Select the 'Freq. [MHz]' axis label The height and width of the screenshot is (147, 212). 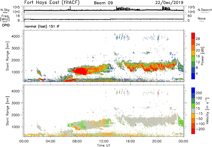tap(5, 18)
